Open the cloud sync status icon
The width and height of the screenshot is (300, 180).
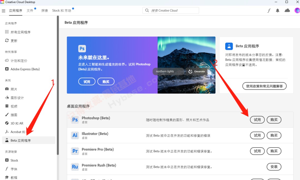(287, 11)
